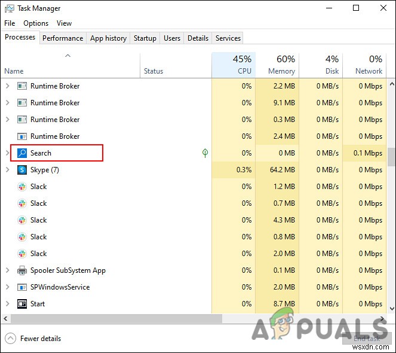Viewport: 396px width, 353px height.
Task: Sort by the Name column header
Action: click(x=70, y=65)
